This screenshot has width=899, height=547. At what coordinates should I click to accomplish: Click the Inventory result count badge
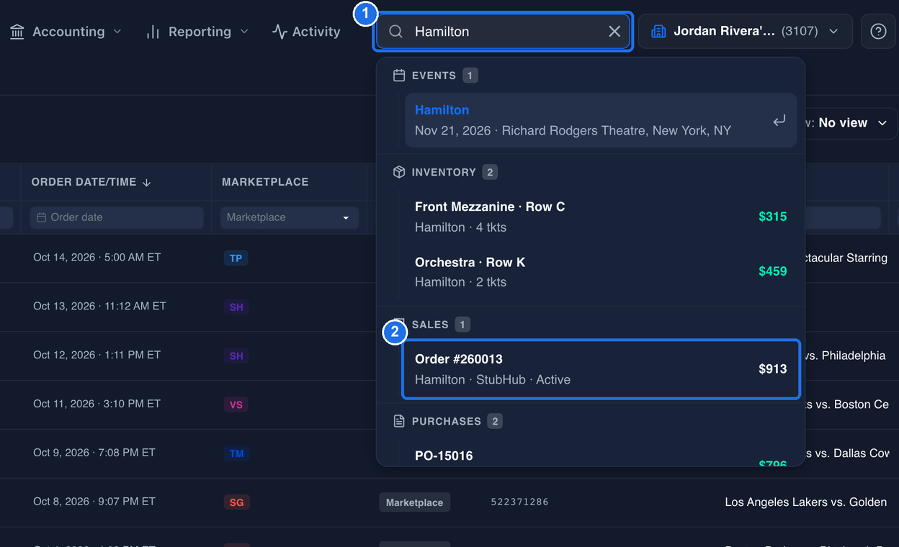(x=490, y=172)
